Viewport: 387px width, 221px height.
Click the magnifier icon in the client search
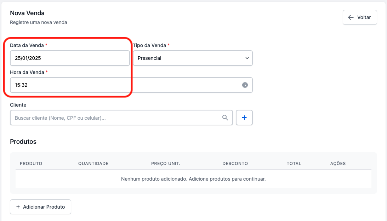point(225,118)
